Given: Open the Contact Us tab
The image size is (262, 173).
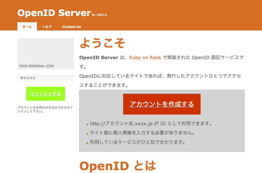Looking at the screenshot, I should [71, 27].
